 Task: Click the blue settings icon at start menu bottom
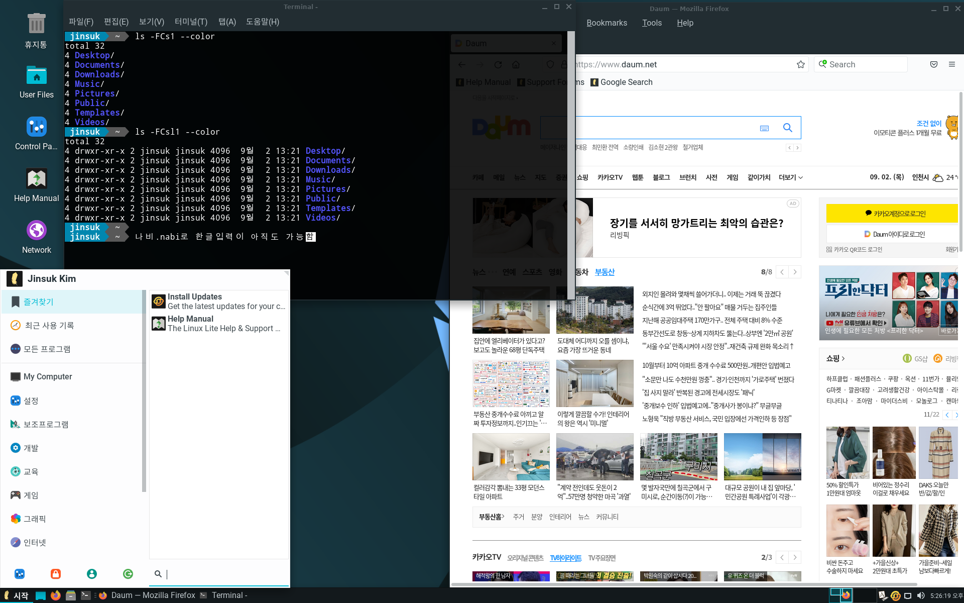point(20,574)
